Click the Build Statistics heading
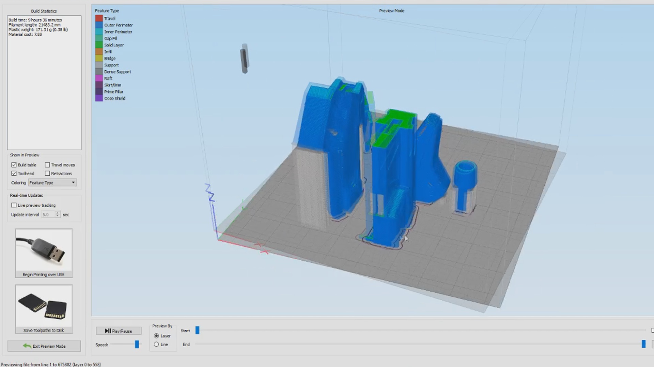The image size is (654, 367). click(44, 11)
